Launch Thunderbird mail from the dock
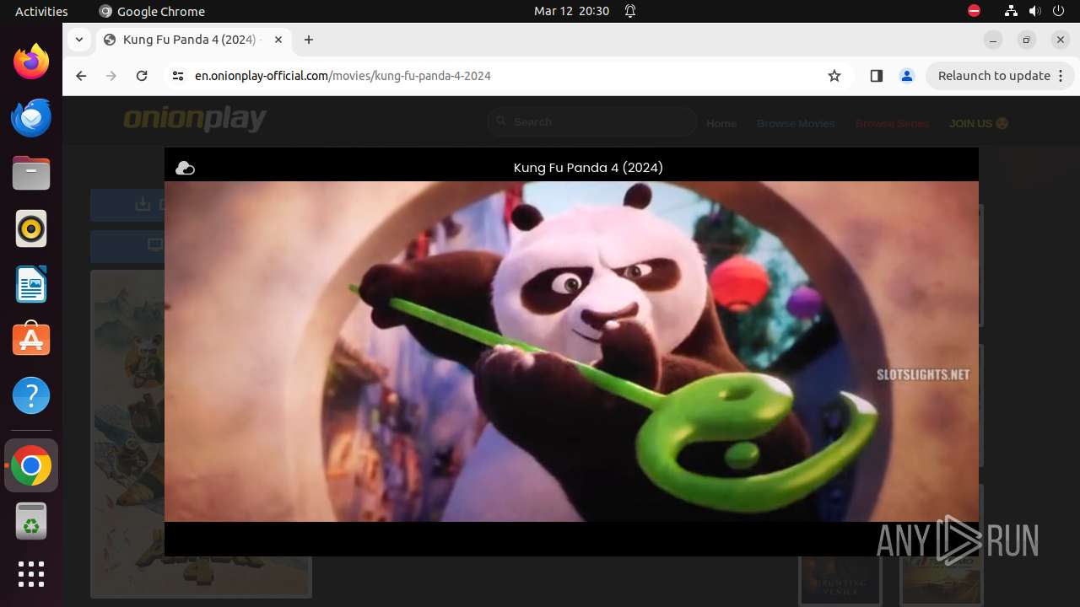 click(31, 117)
